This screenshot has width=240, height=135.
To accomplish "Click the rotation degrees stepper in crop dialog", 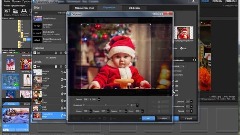I will 137,105.
